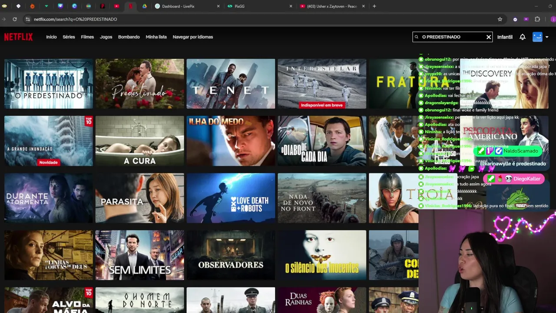Open the Tenet thumbnail

(231, 84)
